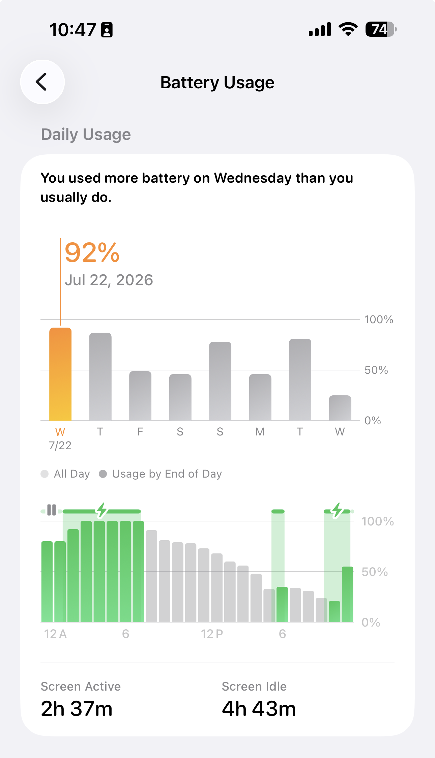Select the orange Wednesday 7/22 bar

click(60, 374)
